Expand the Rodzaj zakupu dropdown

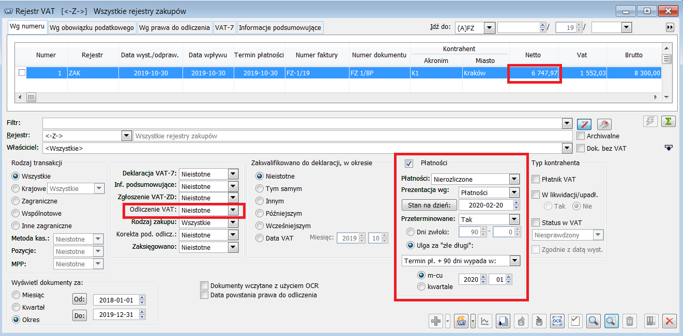(x=233, y=222)
